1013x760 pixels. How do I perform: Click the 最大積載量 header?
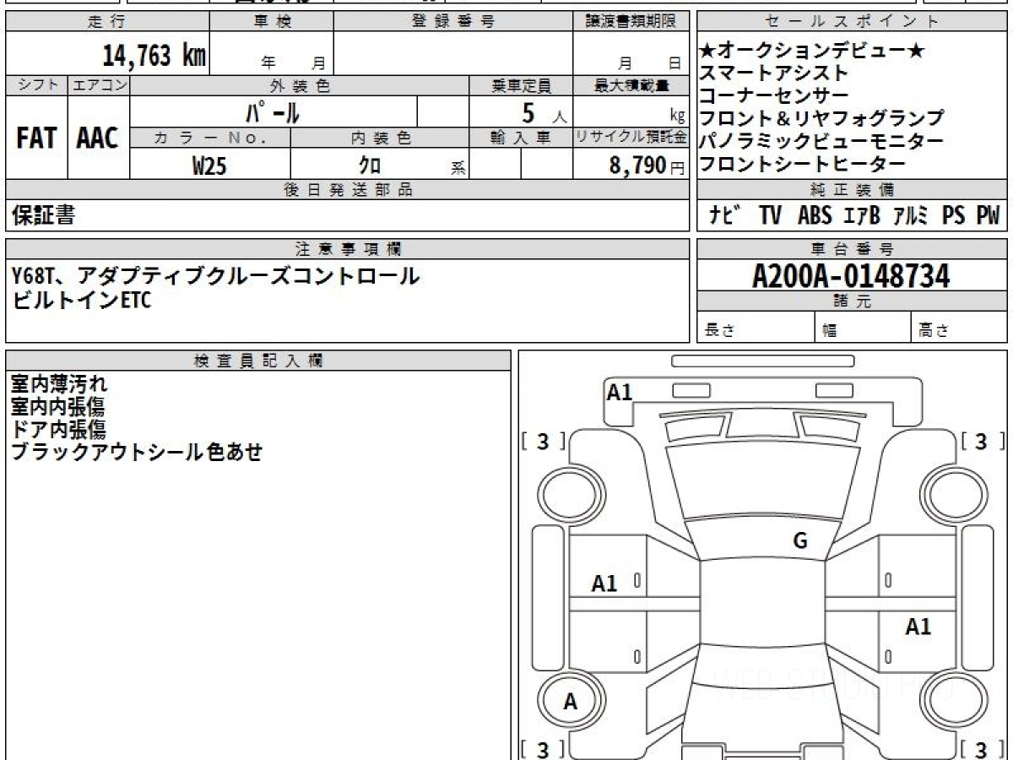[631, 85]
